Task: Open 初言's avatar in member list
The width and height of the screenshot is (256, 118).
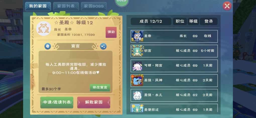Action: tap(137, 51)
